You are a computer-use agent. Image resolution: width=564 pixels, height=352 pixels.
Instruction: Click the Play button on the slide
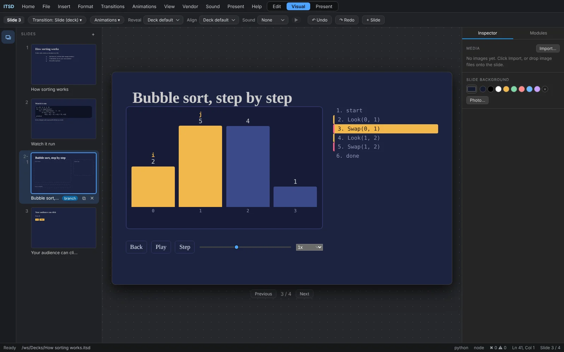click(161, 247)
